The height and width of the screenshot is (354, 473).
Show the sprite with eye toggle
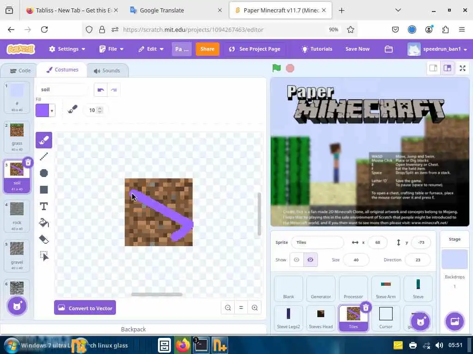pyautogui.click(x=297, y=260)
